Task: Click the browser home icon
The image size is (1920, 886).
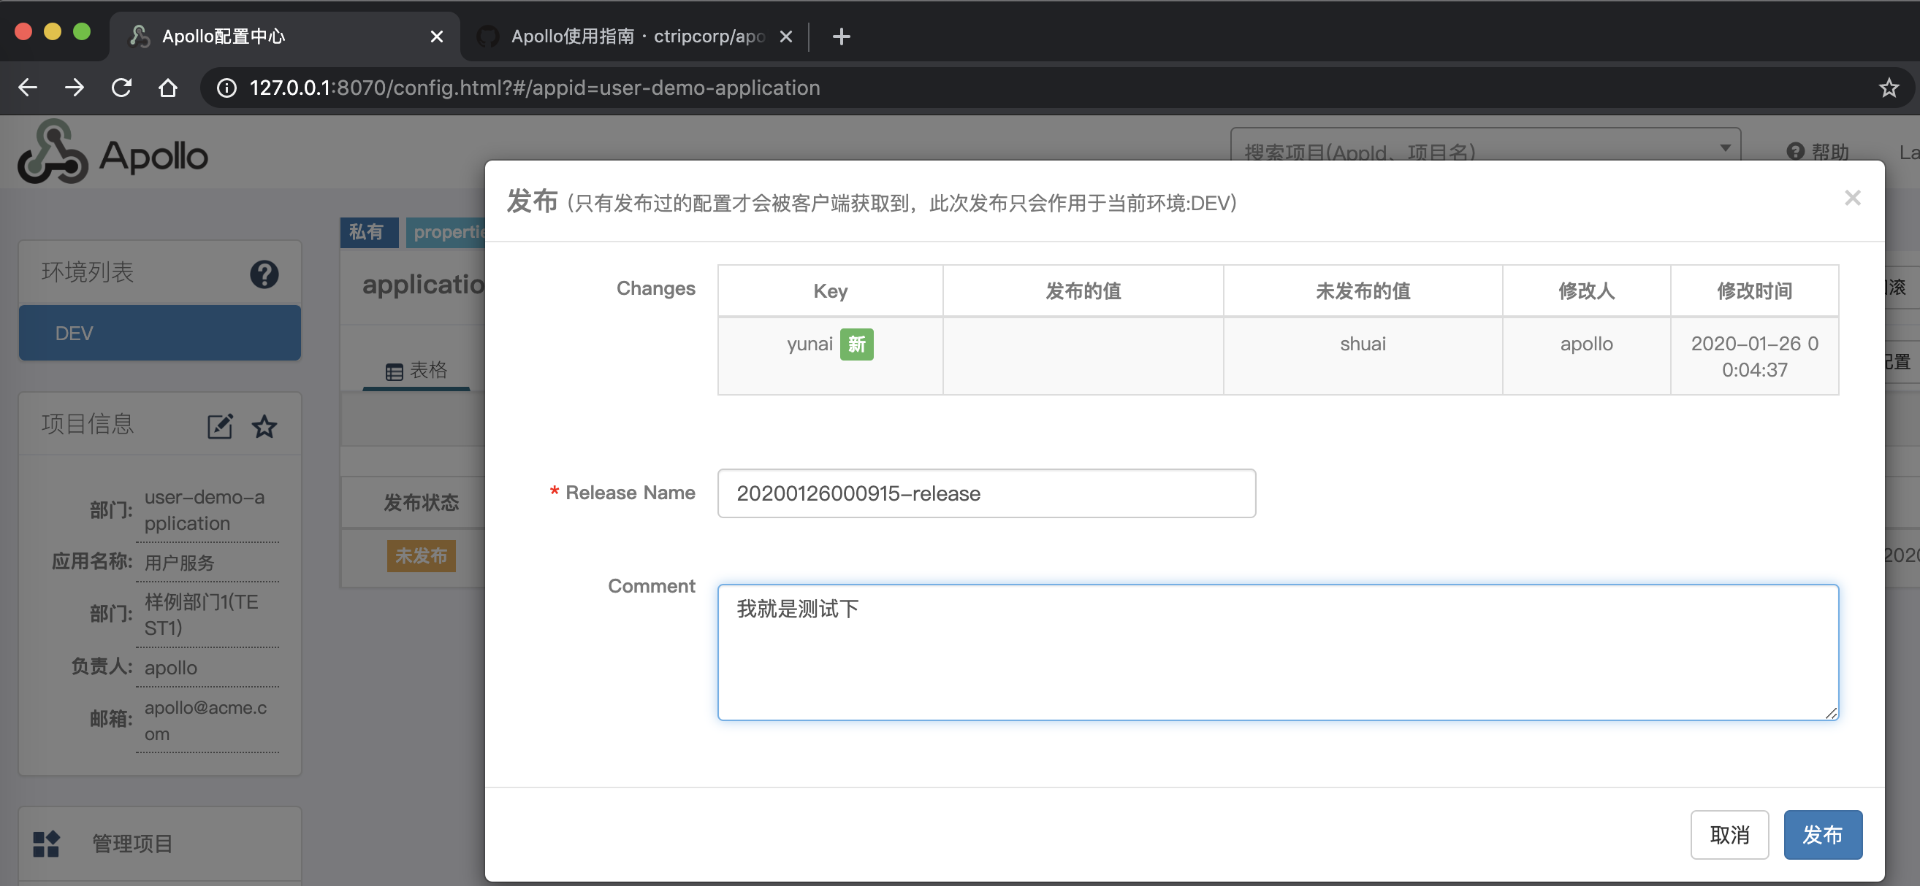Action: pyautogui.click(x=169, y=87)
